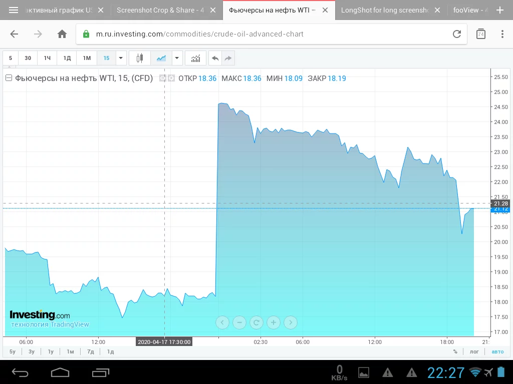
Task: Click the 'МАКС 18.36' high value
Action: point(241,78)
